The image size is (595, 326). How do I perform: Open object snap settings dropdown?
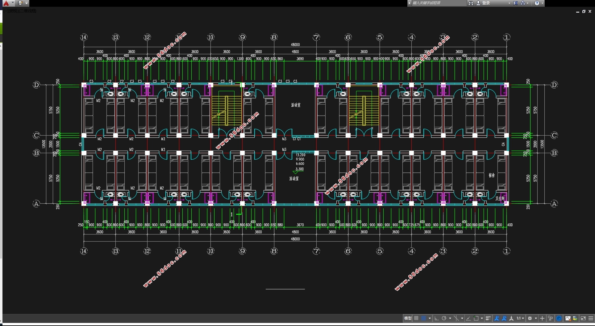(x=482, y=318)
